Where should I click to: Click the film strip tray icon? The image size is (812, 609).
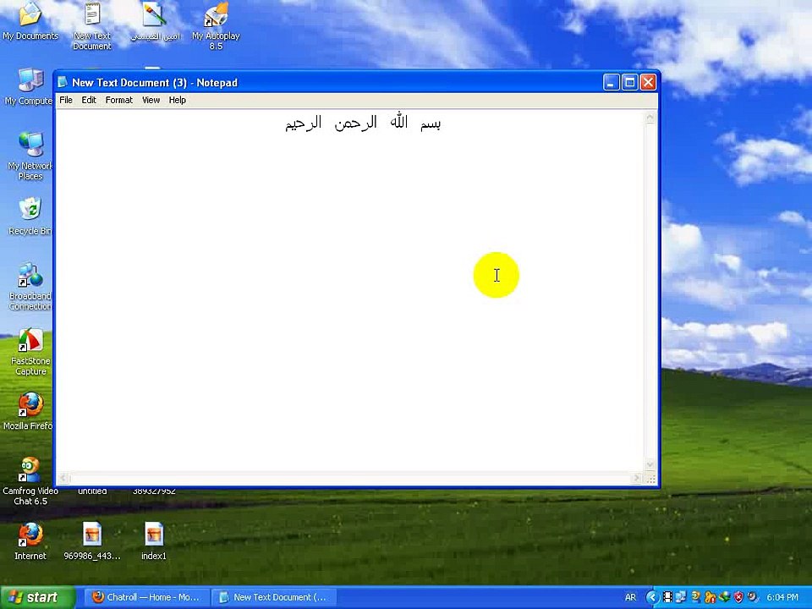(x=668, y=597)
